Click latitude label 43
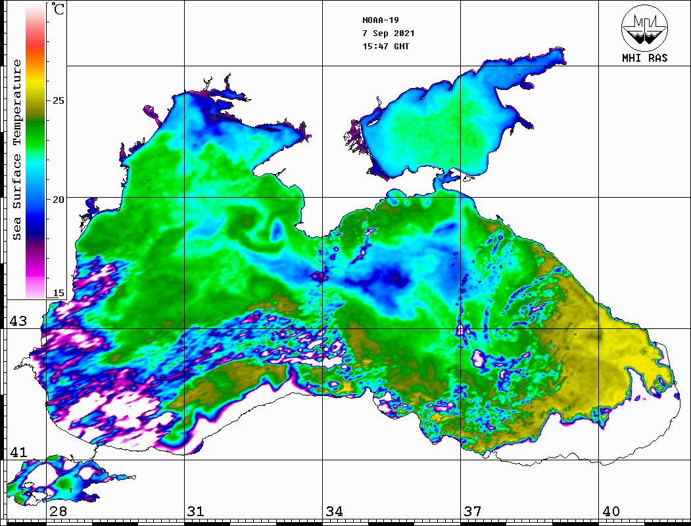Screen dimensions: 691x526 point(18,321)
